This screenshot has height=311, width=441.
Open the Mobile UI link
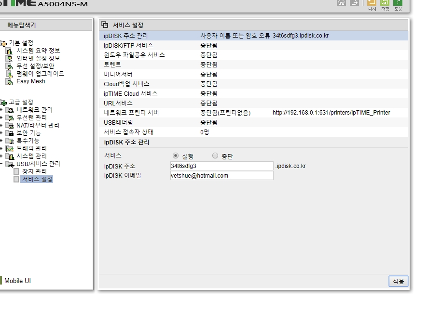point(17,281)
